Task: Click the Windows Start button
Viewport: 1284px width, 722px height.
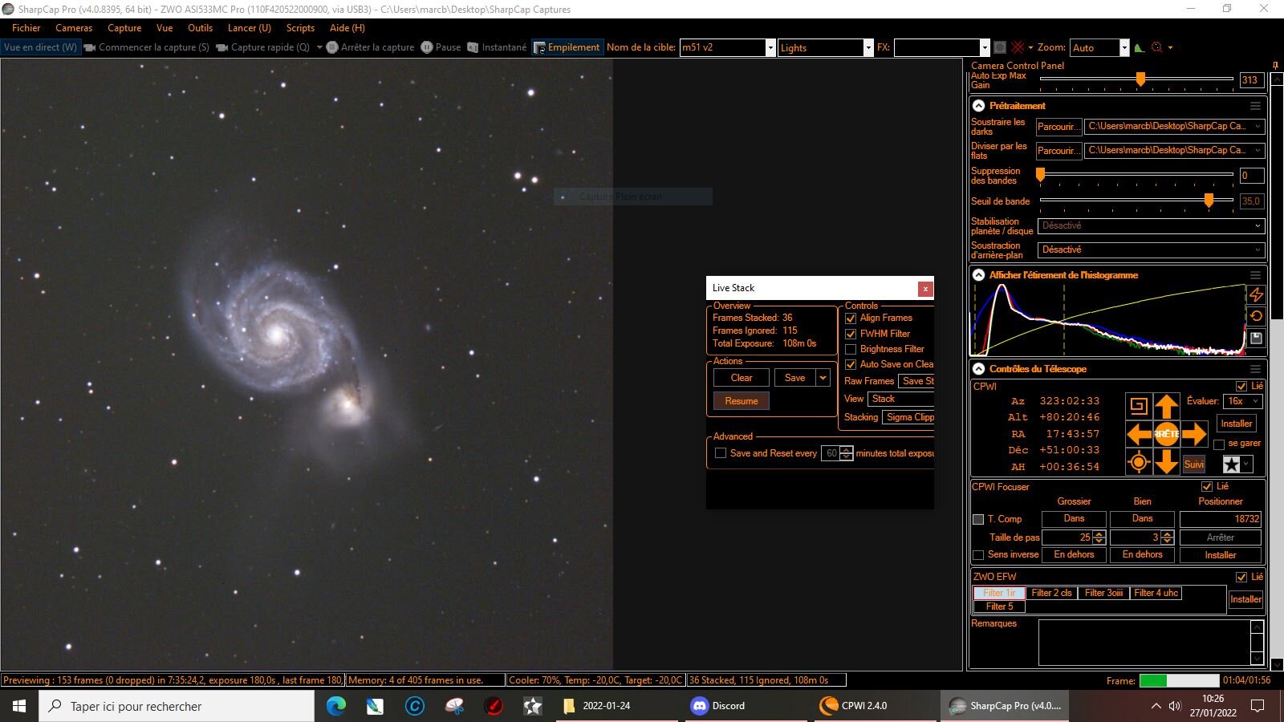Action: tap(19, 706)
